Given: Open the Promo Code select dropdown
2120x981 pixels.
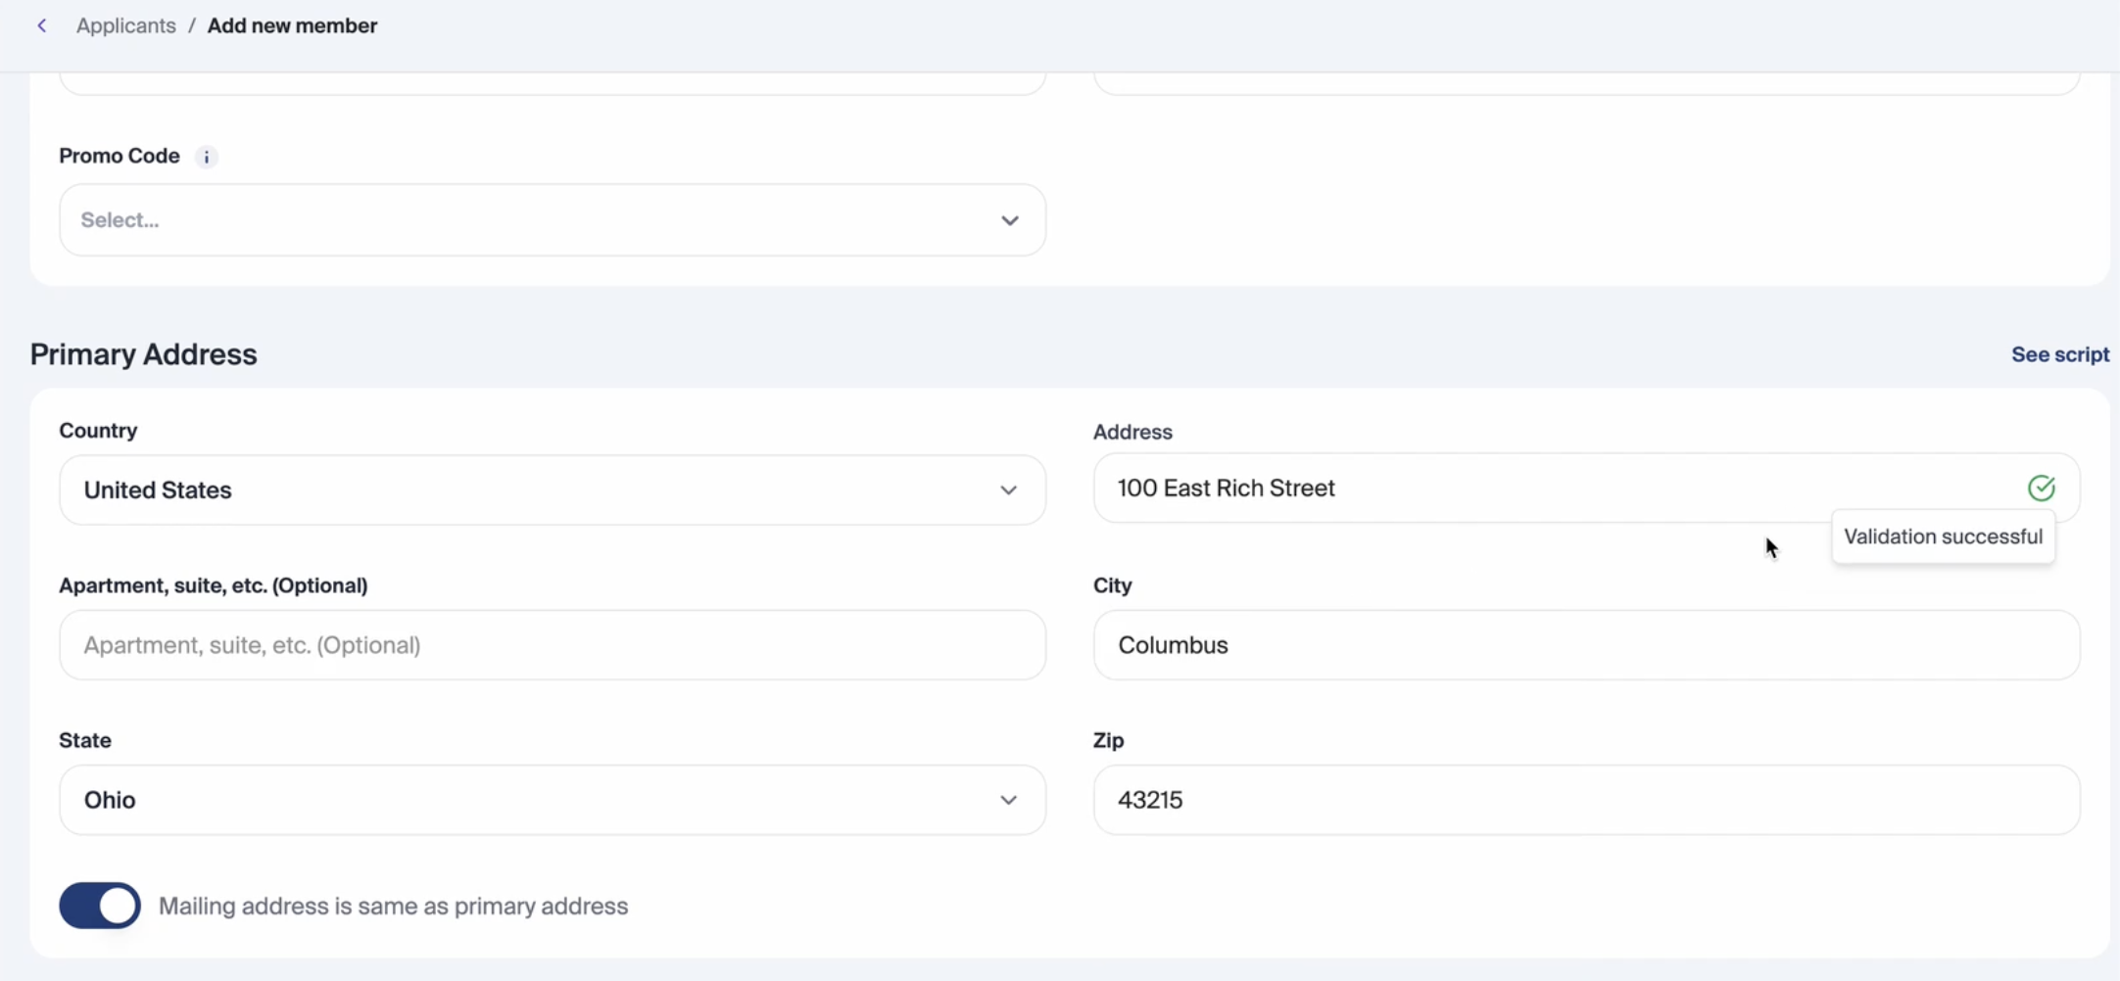Looking at the screenshot, I should click(x=529, y=220).
